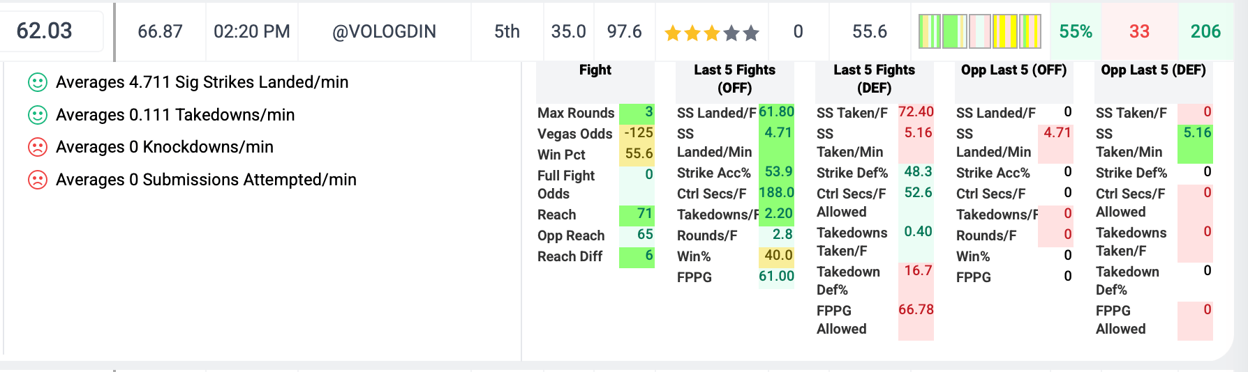The width and height of the screenshot is (1248, 372).
Task: Click the green 55% cell
Action: coord(1075,31)
